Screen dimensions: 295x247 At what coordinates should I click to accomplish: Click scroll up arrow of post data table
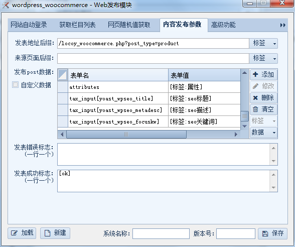coord(244,73)
